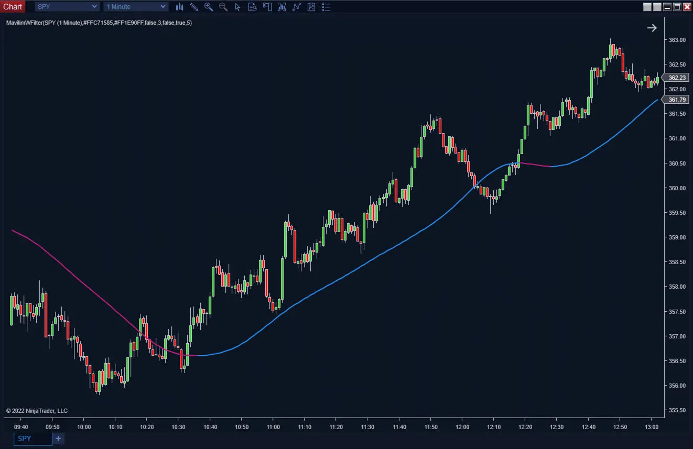This screenshot has width=693, height=449.
Task: Click the Zoom Out magnifier
Action: 223,7
